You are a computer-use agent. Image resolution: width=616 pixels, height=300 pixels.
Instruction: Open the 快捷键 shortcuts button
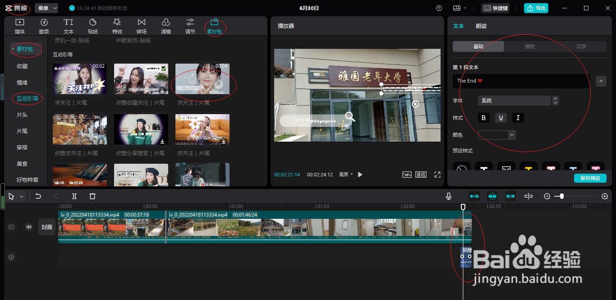click(x=496, y=8)
